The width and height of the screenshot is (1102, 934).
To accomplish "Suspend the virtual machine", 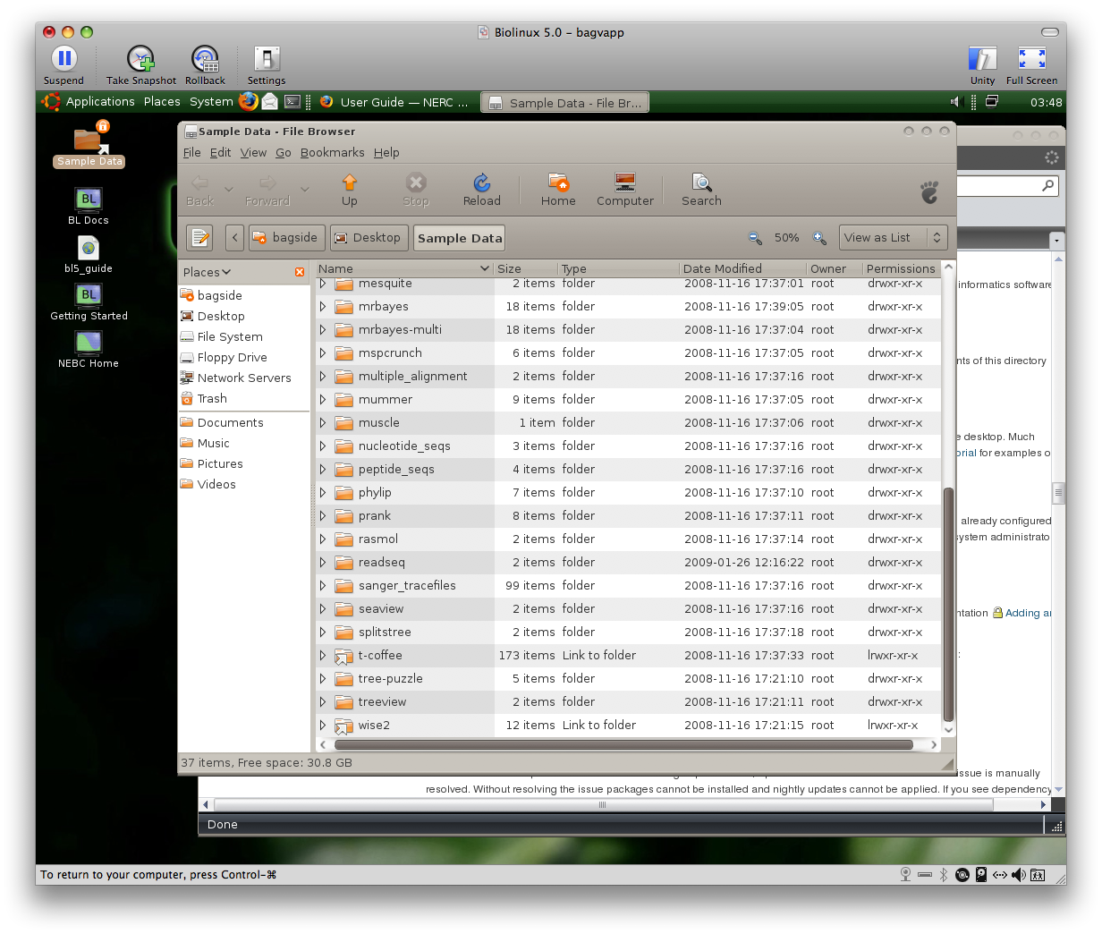I will click(x=64, y=60).
